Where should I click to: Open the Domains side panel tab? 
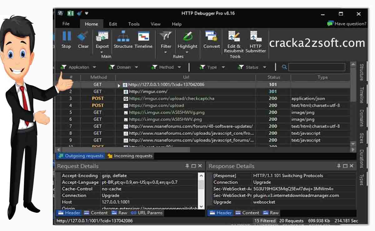[x=361, y=118]
